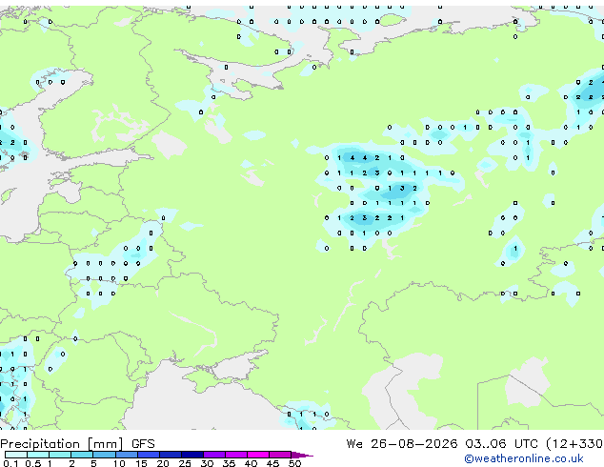Pick the 15–20 mm legend color swatch
Viewport: 604px width, 467px height.
(148, 455)
